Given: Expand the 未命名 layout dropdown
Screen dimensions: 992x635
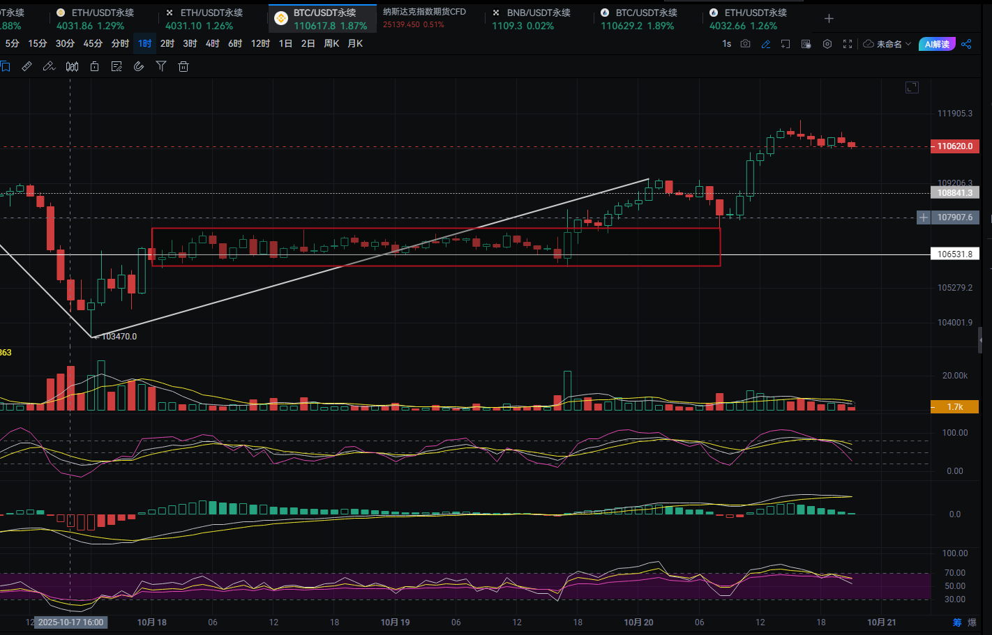Looking at the screenshot, I should tap(887, 44).
